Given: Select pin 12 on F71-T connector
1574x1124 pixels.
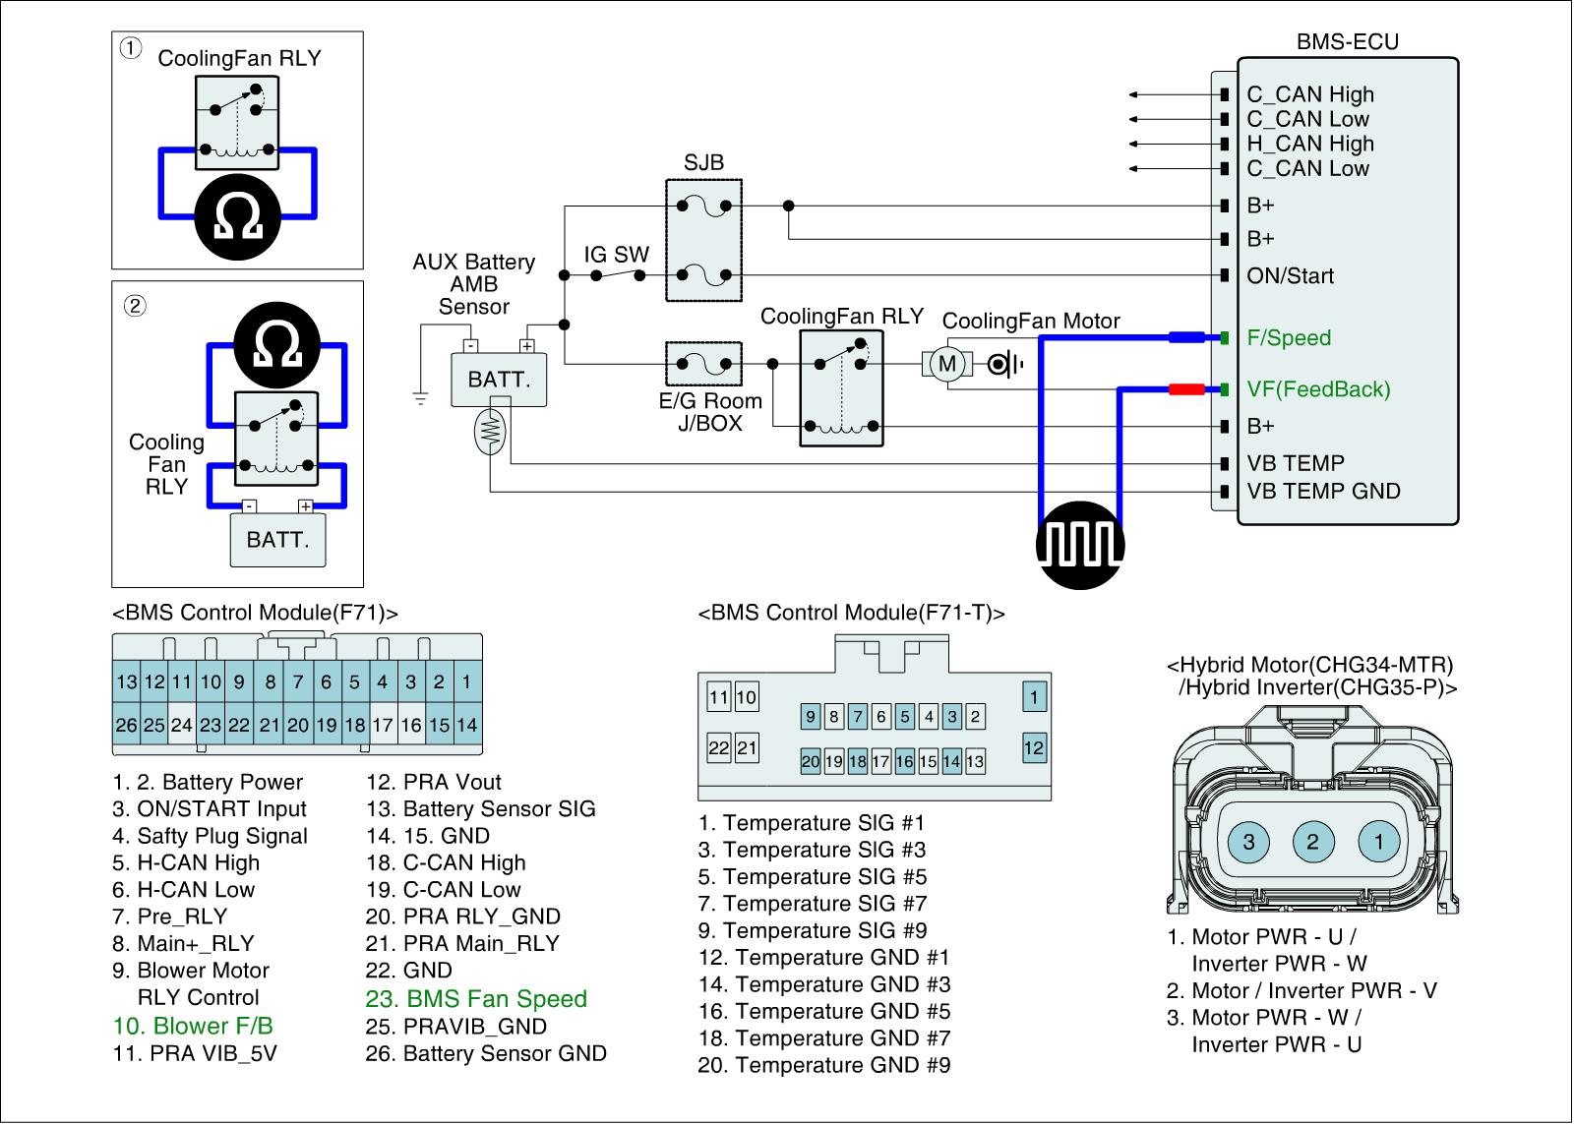Looking at the screenshot, I should coord(1033,747).
